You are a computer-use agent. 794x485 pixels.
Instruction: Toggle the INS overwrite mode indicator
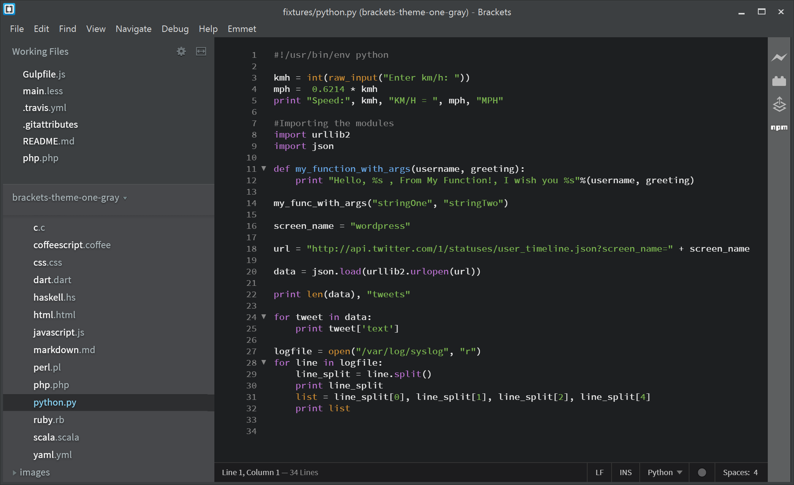pyautogui.click(x=625, y=472)
